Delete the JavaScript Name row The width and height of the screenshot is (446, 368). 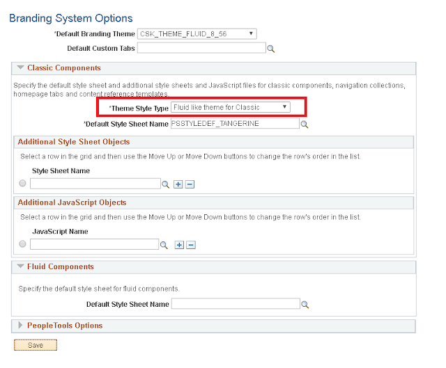click(191, 245)
